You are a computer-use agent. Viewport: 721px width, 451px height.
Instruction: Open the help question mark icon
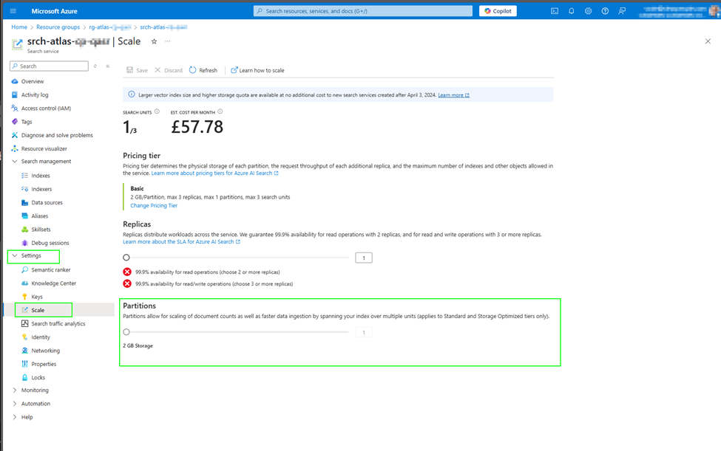tap(605, 11)
